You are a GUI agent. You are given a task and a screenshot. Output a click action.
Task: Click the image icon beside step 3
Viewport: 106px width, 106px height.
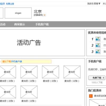pyautogui.click(x=98, y=52)
